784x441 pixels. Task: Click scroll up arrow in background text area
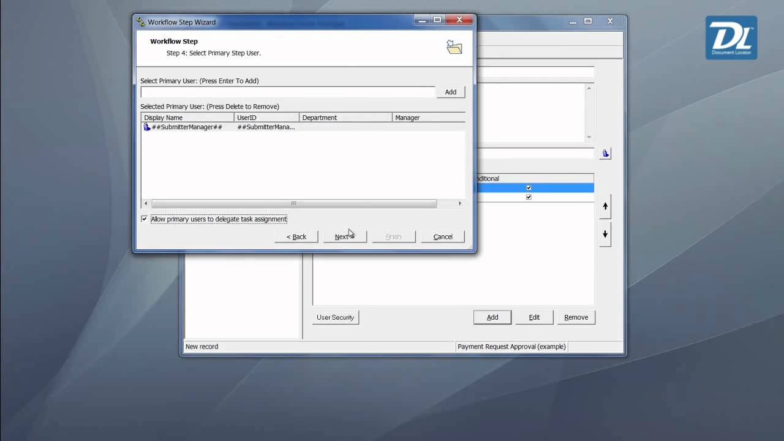click(589, 88)
